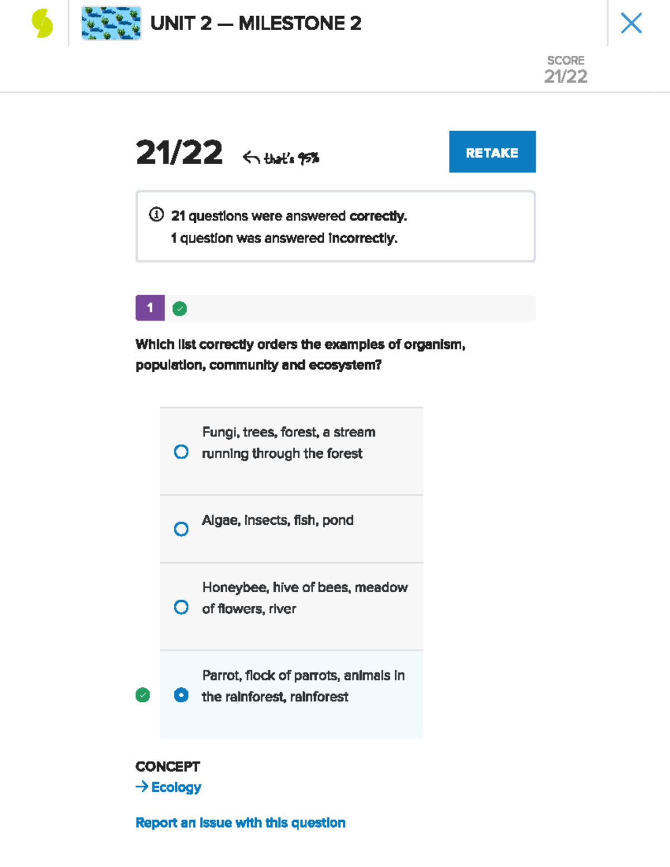Click the SCORE 21/22 indicator
Screen dimensions: 670x867
tap(566, 70)
